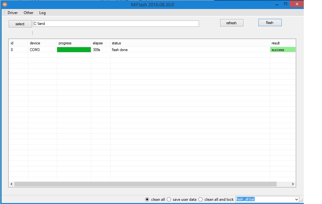Click the result column header
Screen dimensions: 322x204
(283, 43)
